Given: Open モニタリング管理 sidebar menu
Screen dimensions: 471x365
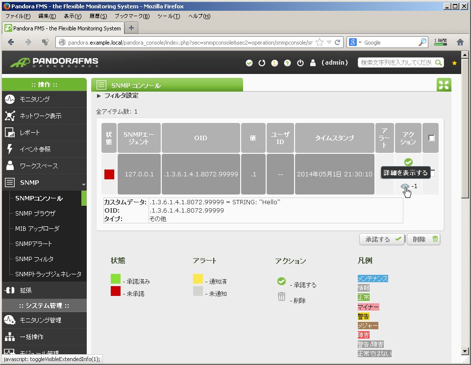Looking at the screenshot, I should point(44,320).
